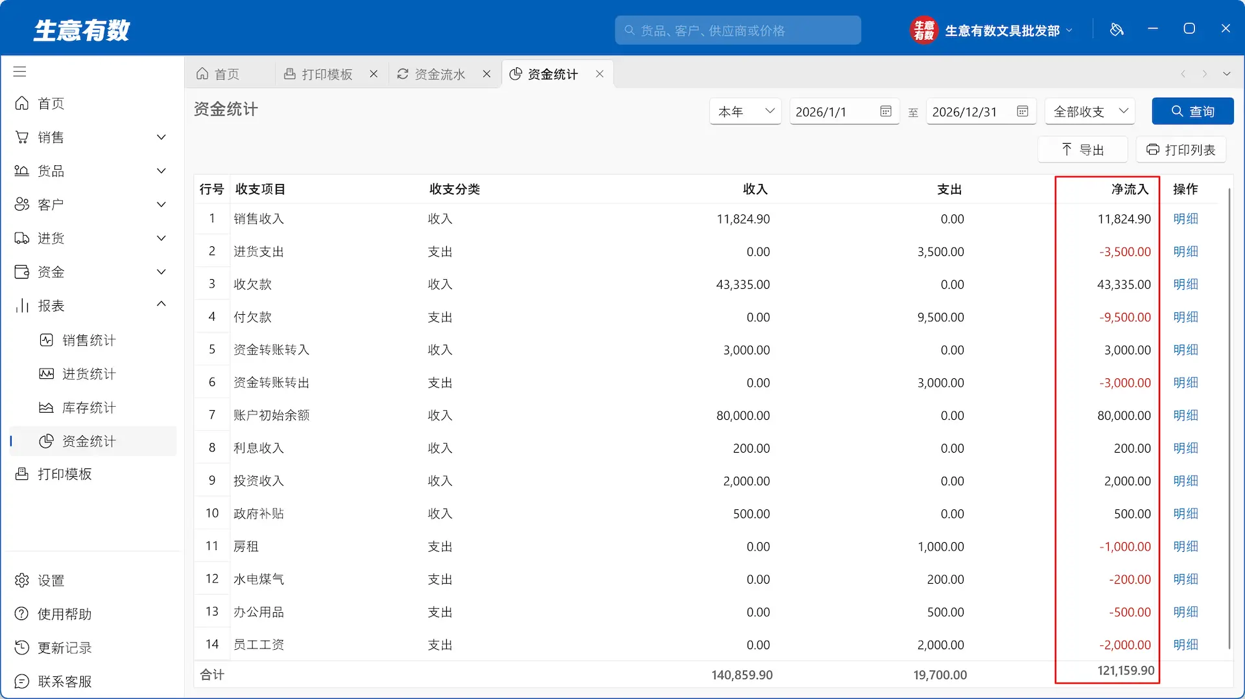Focus the 货品、客户 search field
Viewport: 1245px width, 699px height.
click(x=738, y=30)
